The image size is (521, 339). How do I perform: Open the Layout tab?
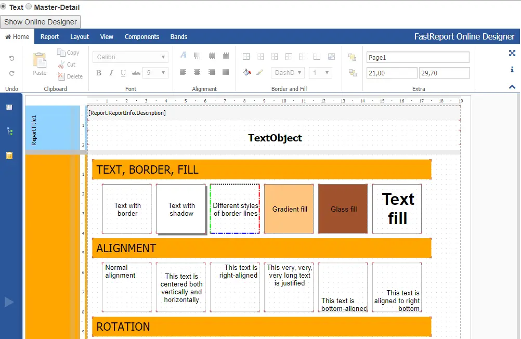pos(80,36)
